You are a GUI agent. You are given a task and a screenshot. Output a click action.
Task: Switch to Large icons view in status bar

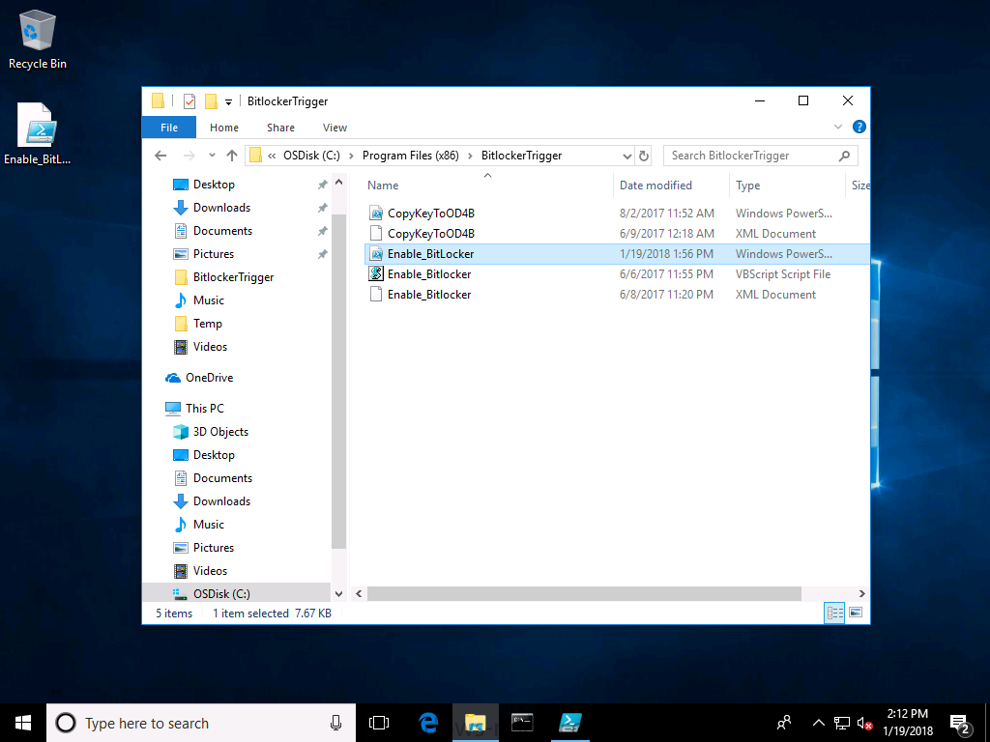coord(856,612)
